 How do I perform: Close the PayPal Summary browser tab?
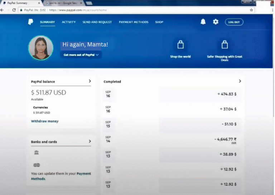pyautogui.click(x=39, y=3)
